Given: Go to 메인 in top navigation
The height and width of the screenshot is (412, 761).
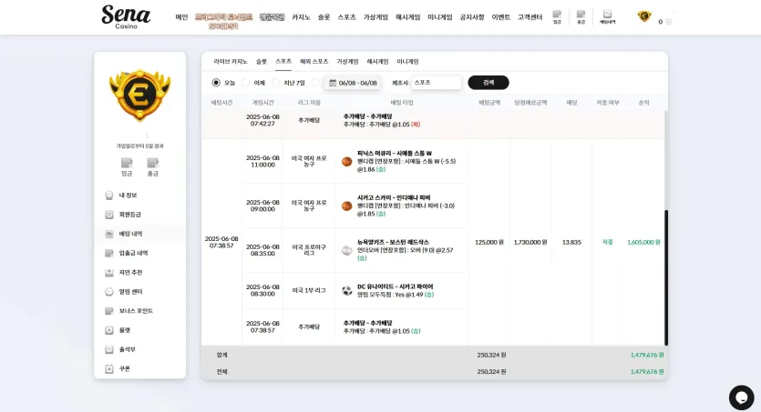Looking at the screenshot, I should pyautogui.click(x=181, y=17).
